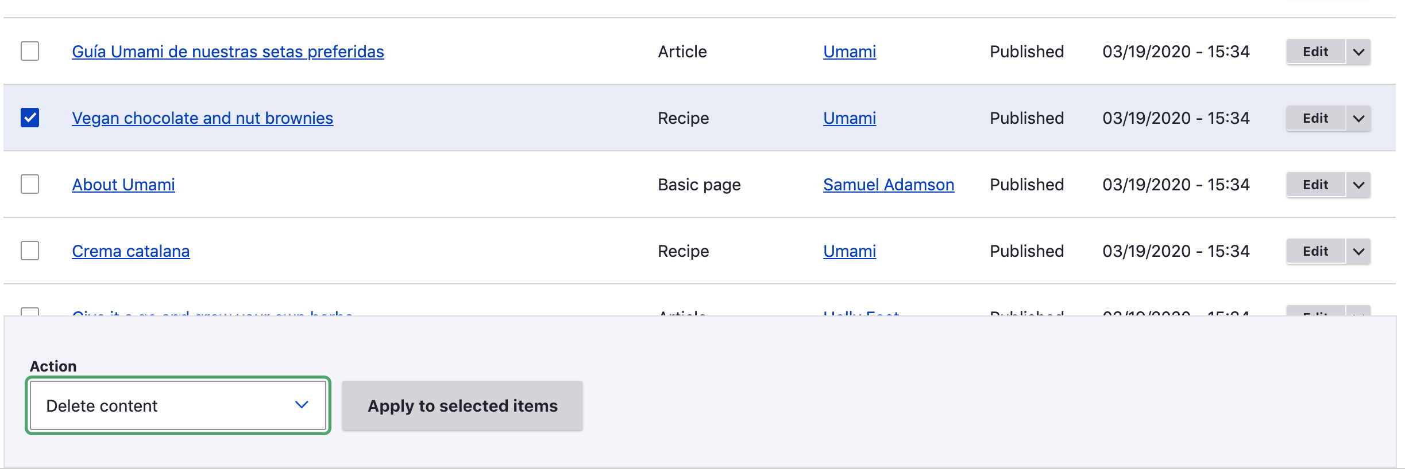
Task: Open the Vegan chocolate and nut brownies content
Action: [x=203, y=118]
